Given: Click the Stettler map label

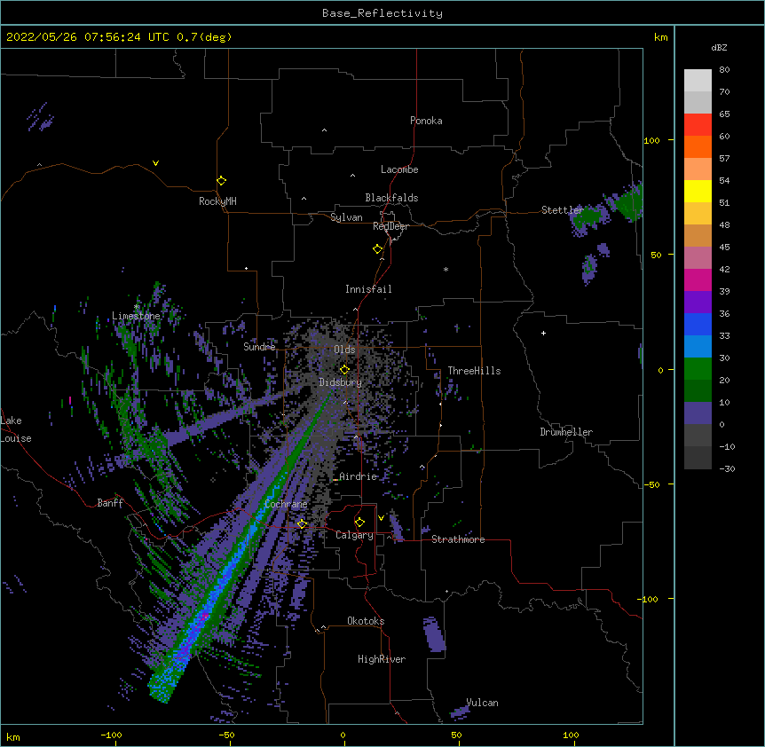Looking at the screenshot, I should (563, 210).
